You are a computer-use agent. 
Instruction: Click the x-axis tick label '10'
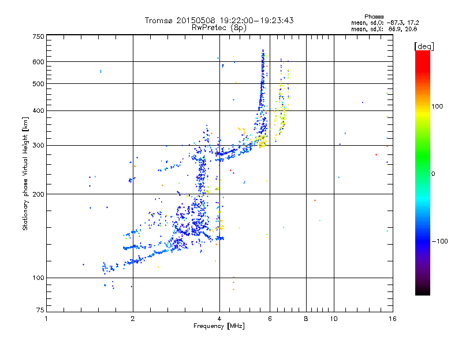coord(334,319)
